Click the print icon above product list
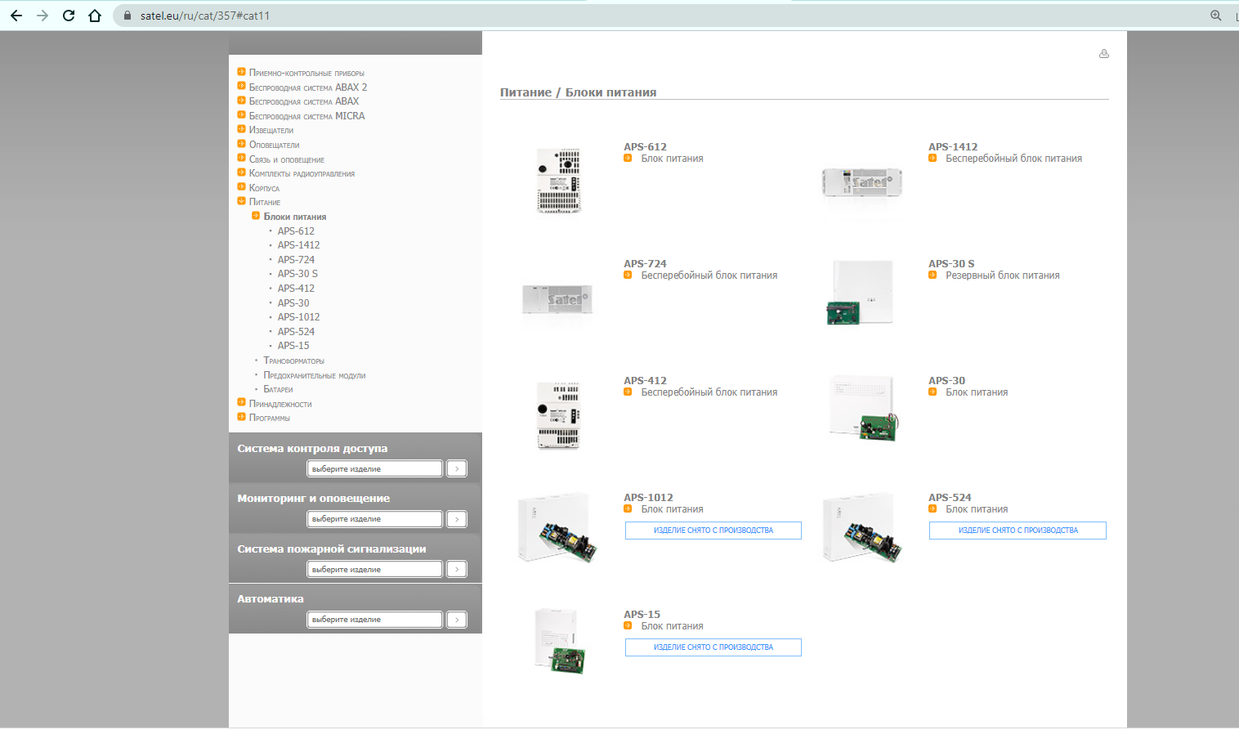1239x730 pixels. coord(1104,54)
